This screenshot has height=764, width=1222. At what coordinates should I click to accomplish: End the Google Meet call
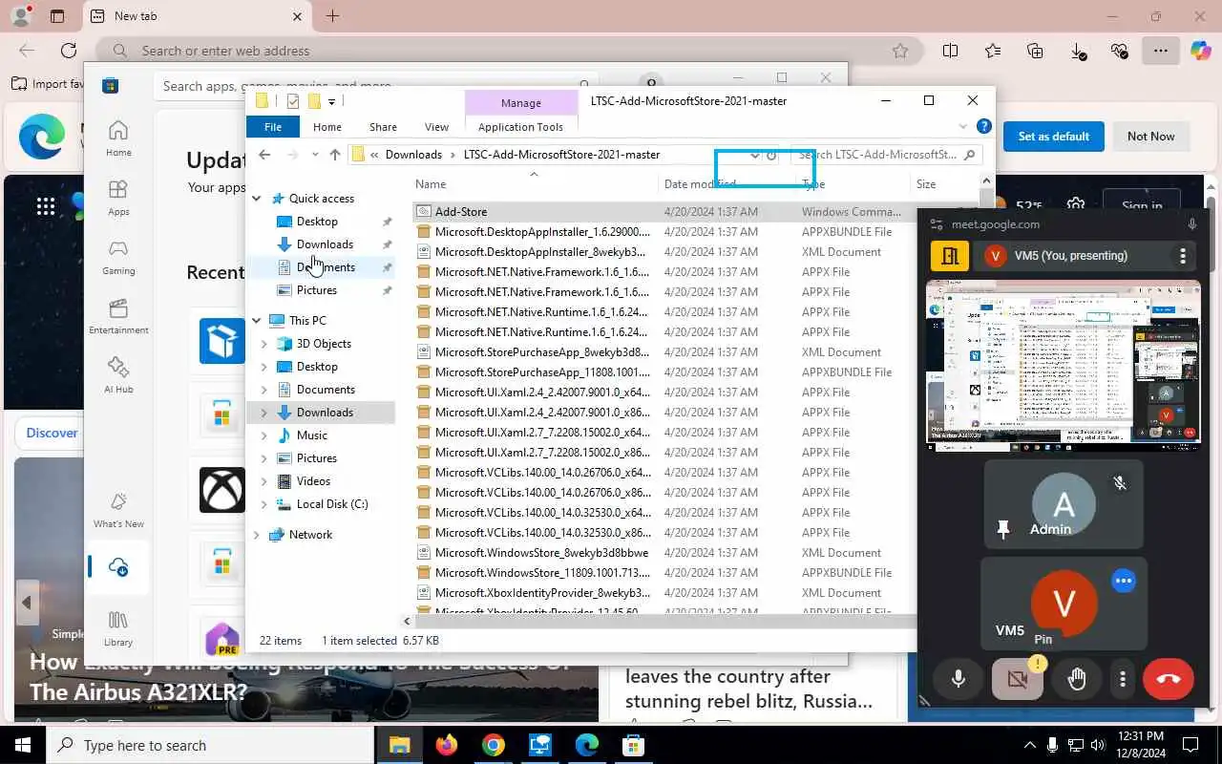(x=1169, y=679)
